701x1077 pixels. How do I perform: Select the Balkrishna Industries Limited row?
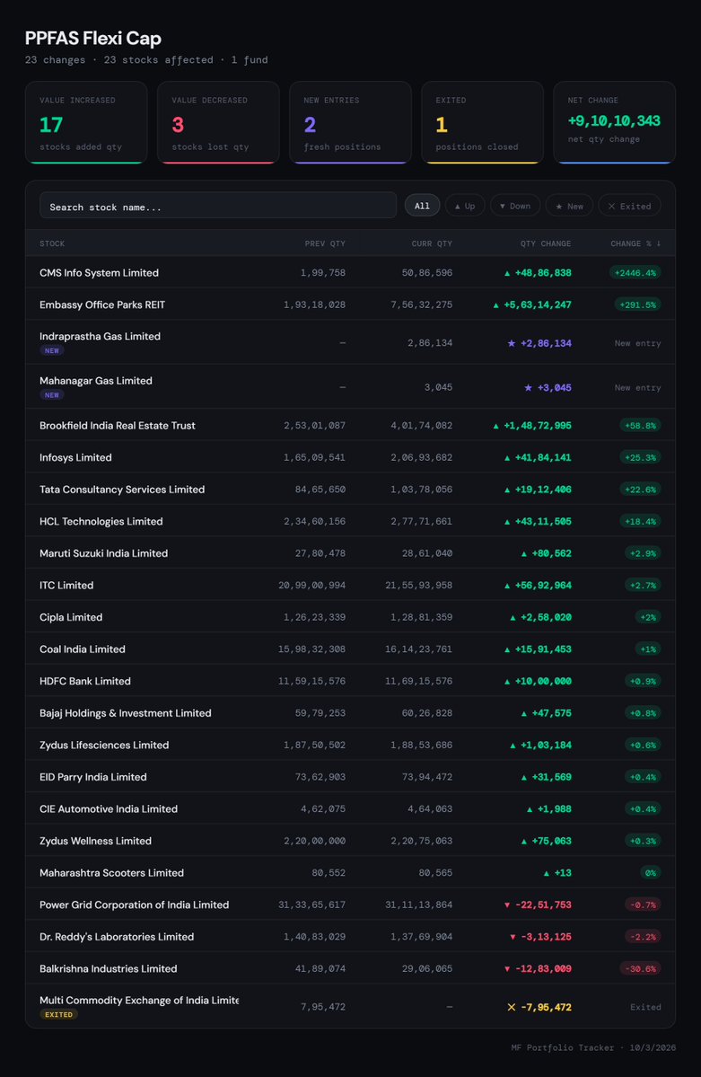click(350, 968)
